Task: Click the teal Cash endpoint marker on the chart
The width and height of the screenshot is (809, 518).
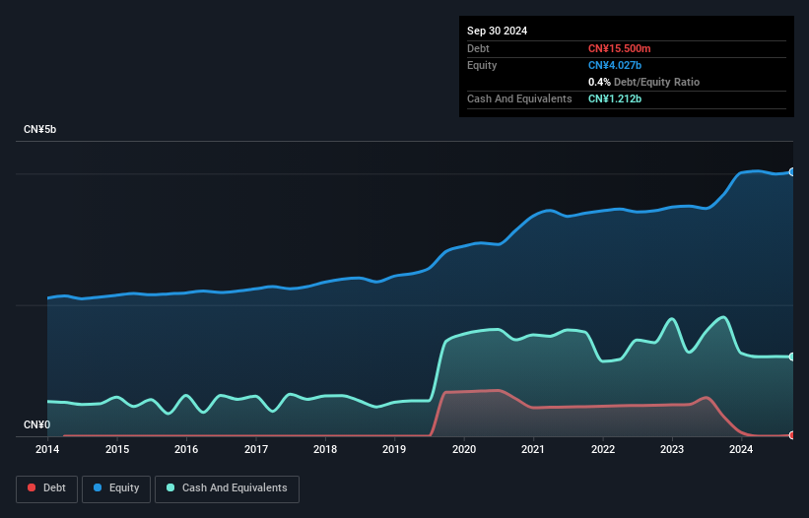Action: click(x=791, y=356)
